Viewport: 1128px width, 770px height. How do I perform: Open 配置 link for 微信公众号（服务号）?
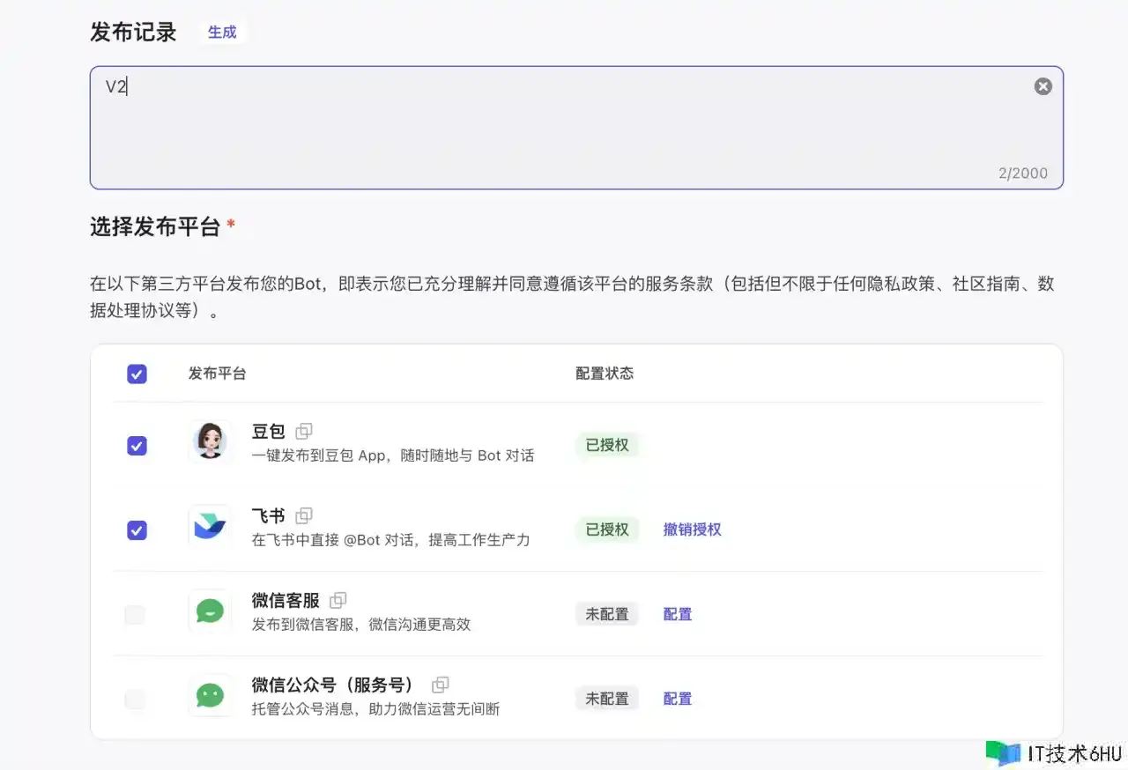click(x=677, y=699)
